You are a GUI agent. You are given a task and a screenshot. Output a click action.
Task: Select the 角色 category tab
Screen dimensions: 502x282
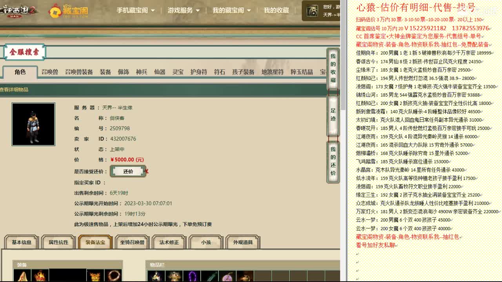pos(20,72)
